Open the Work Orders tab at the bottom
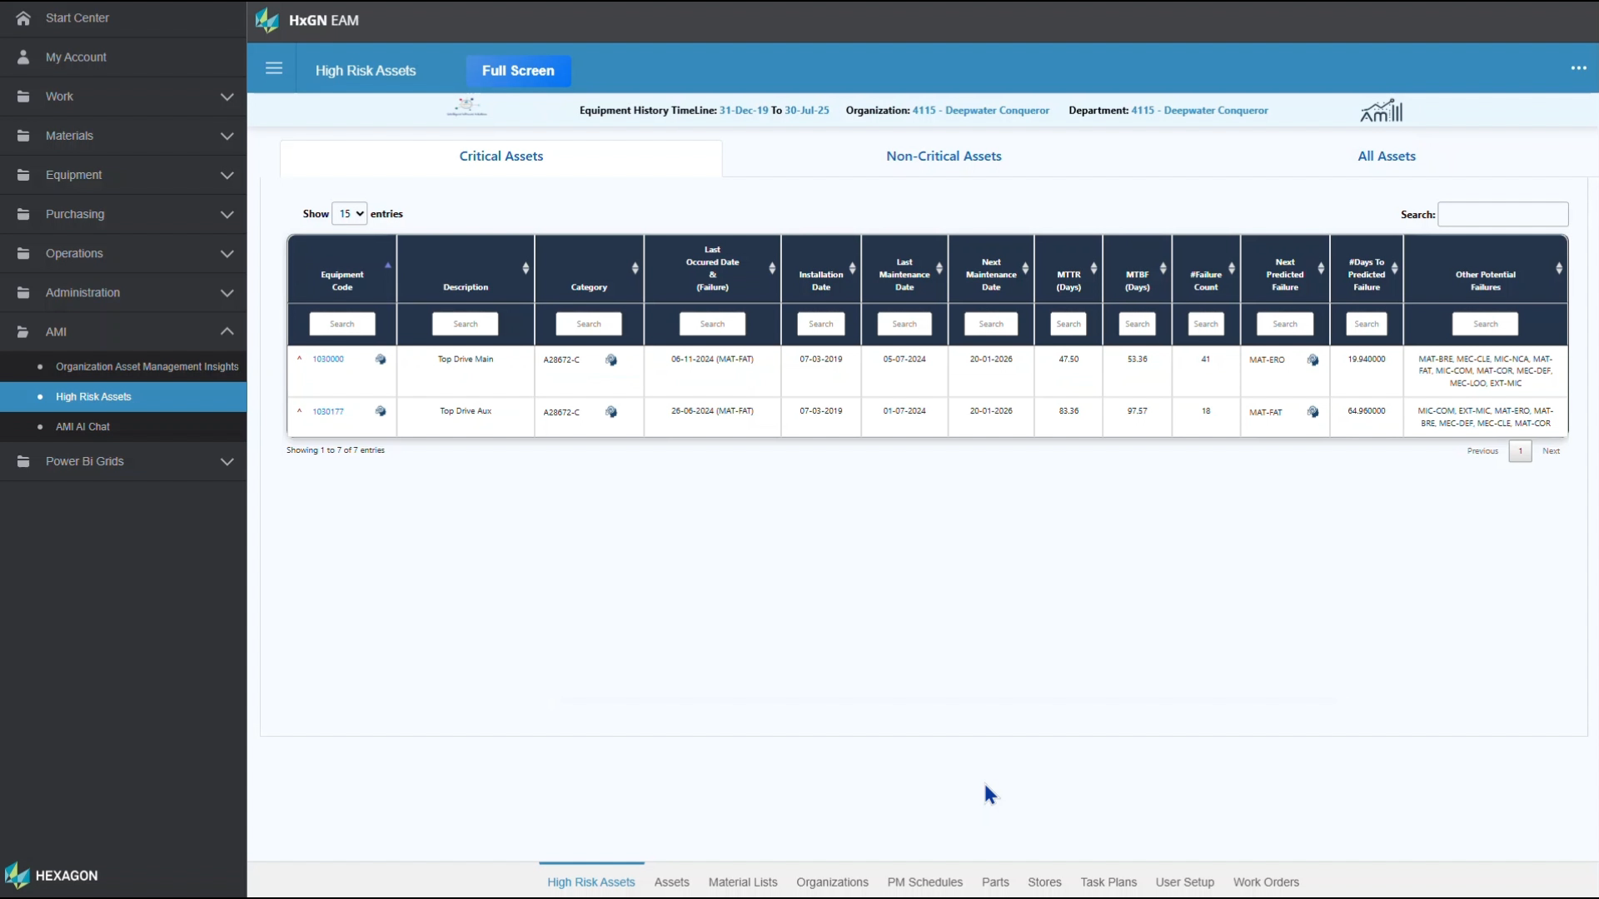This screenshot has width=1599, height=899. click(x=1266, y=882)
